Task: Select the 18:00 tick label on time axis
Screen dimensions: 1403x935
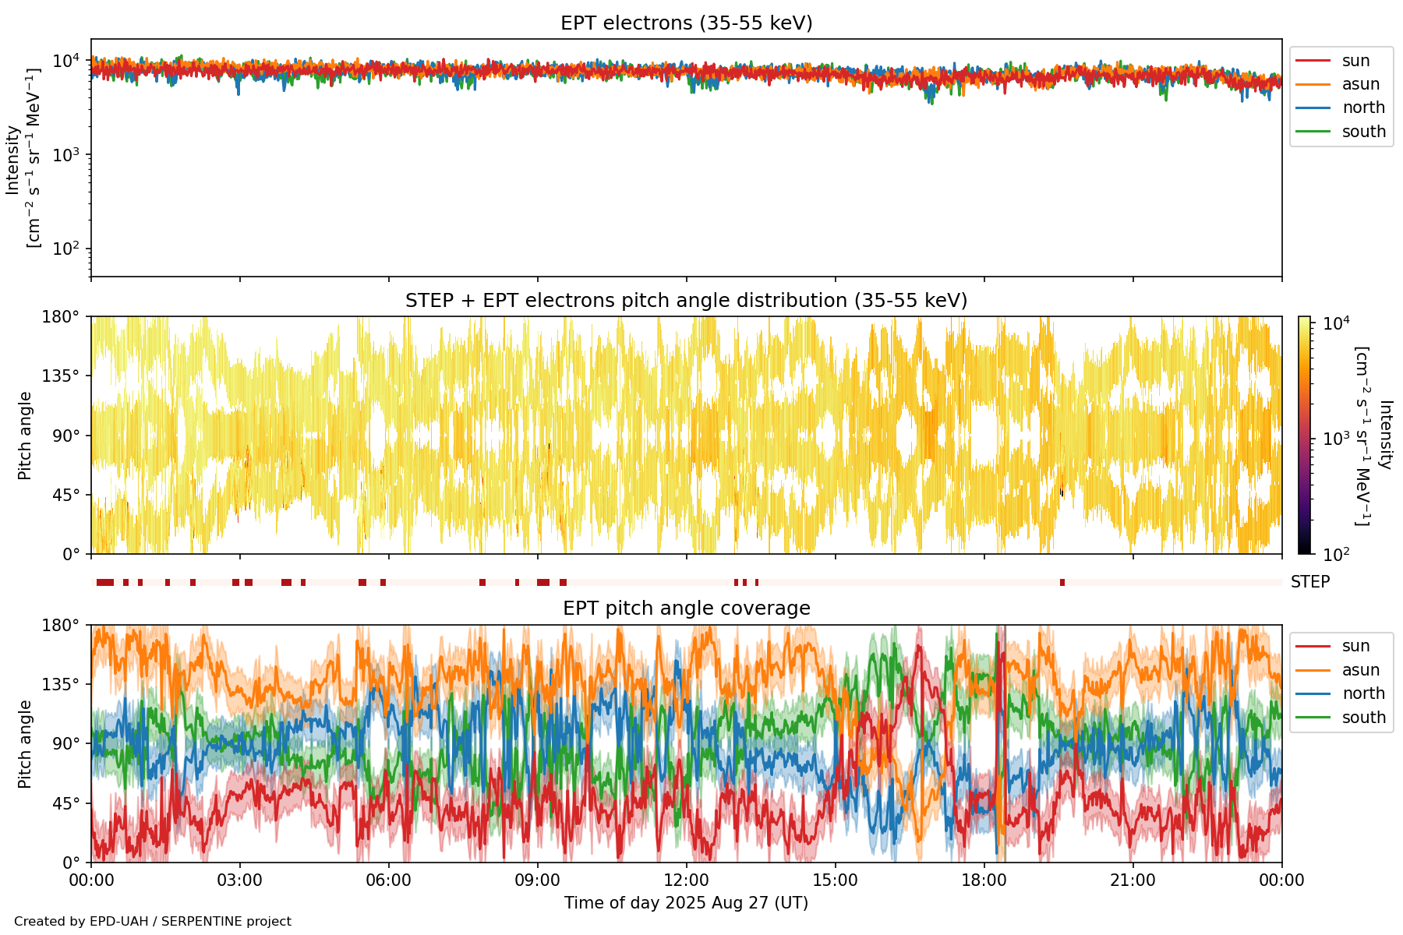Action: (x=984, y=880)
